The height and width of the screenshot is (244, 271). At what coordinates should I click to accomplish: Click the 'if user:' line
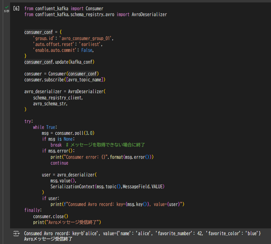50,198
